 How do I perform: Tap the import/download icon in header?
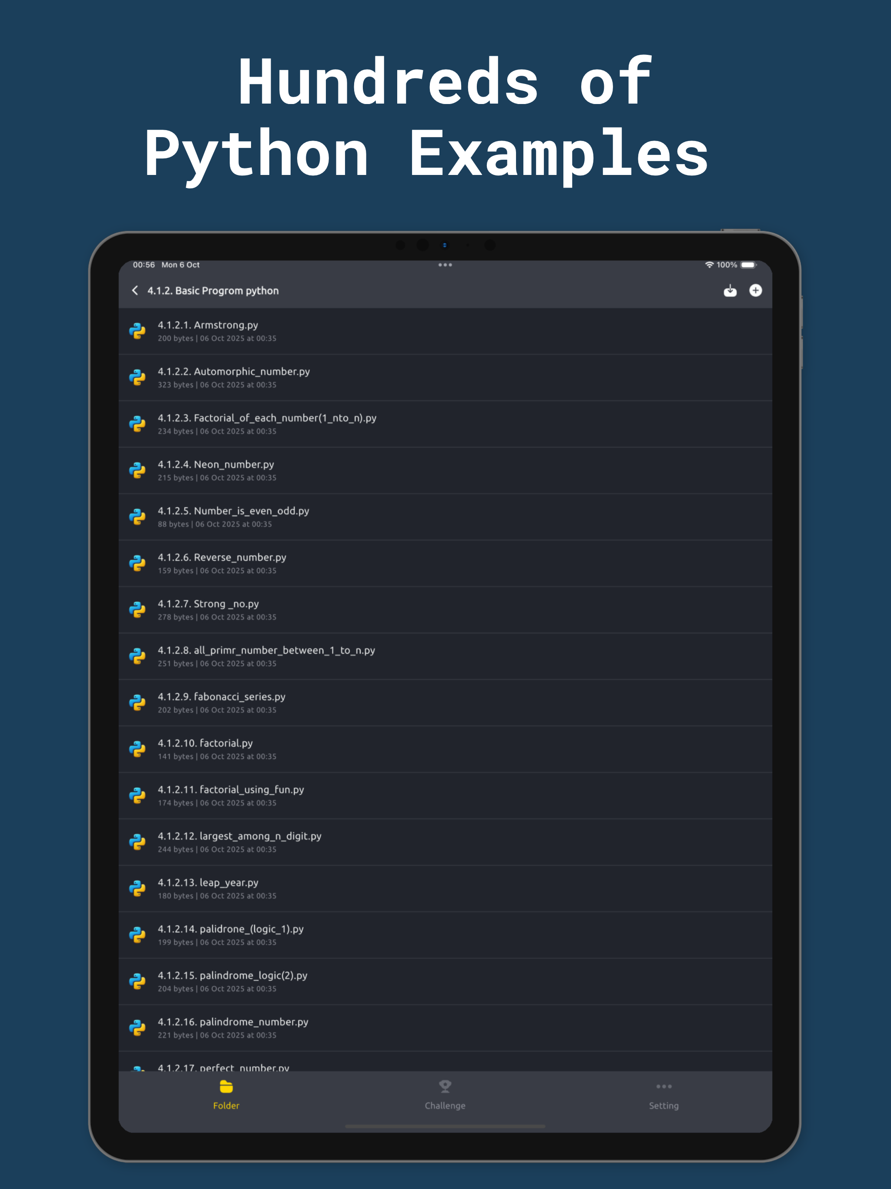(730, 291)
